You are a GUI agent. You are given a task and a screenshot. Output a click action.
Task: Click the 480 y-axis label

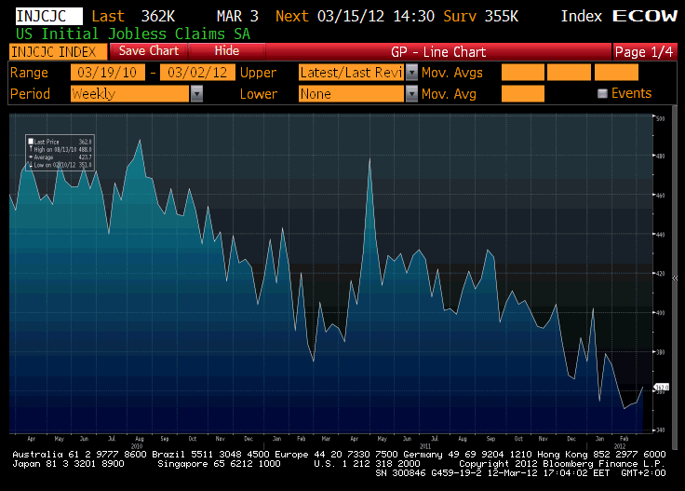click(x=660, y=156)
